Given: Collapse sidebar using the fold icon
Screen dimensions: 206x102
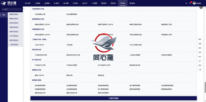Looking at the screenshot, I should [x=24, y=9].
